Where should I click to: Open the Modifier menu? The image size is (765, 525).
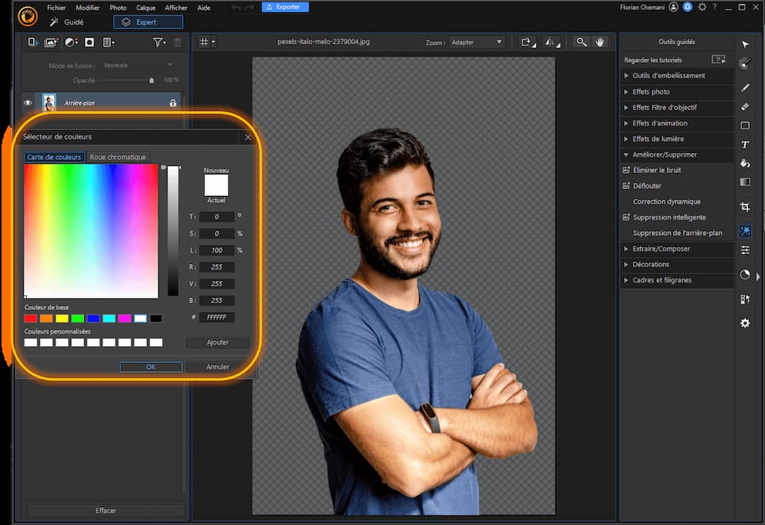point(87,8)
